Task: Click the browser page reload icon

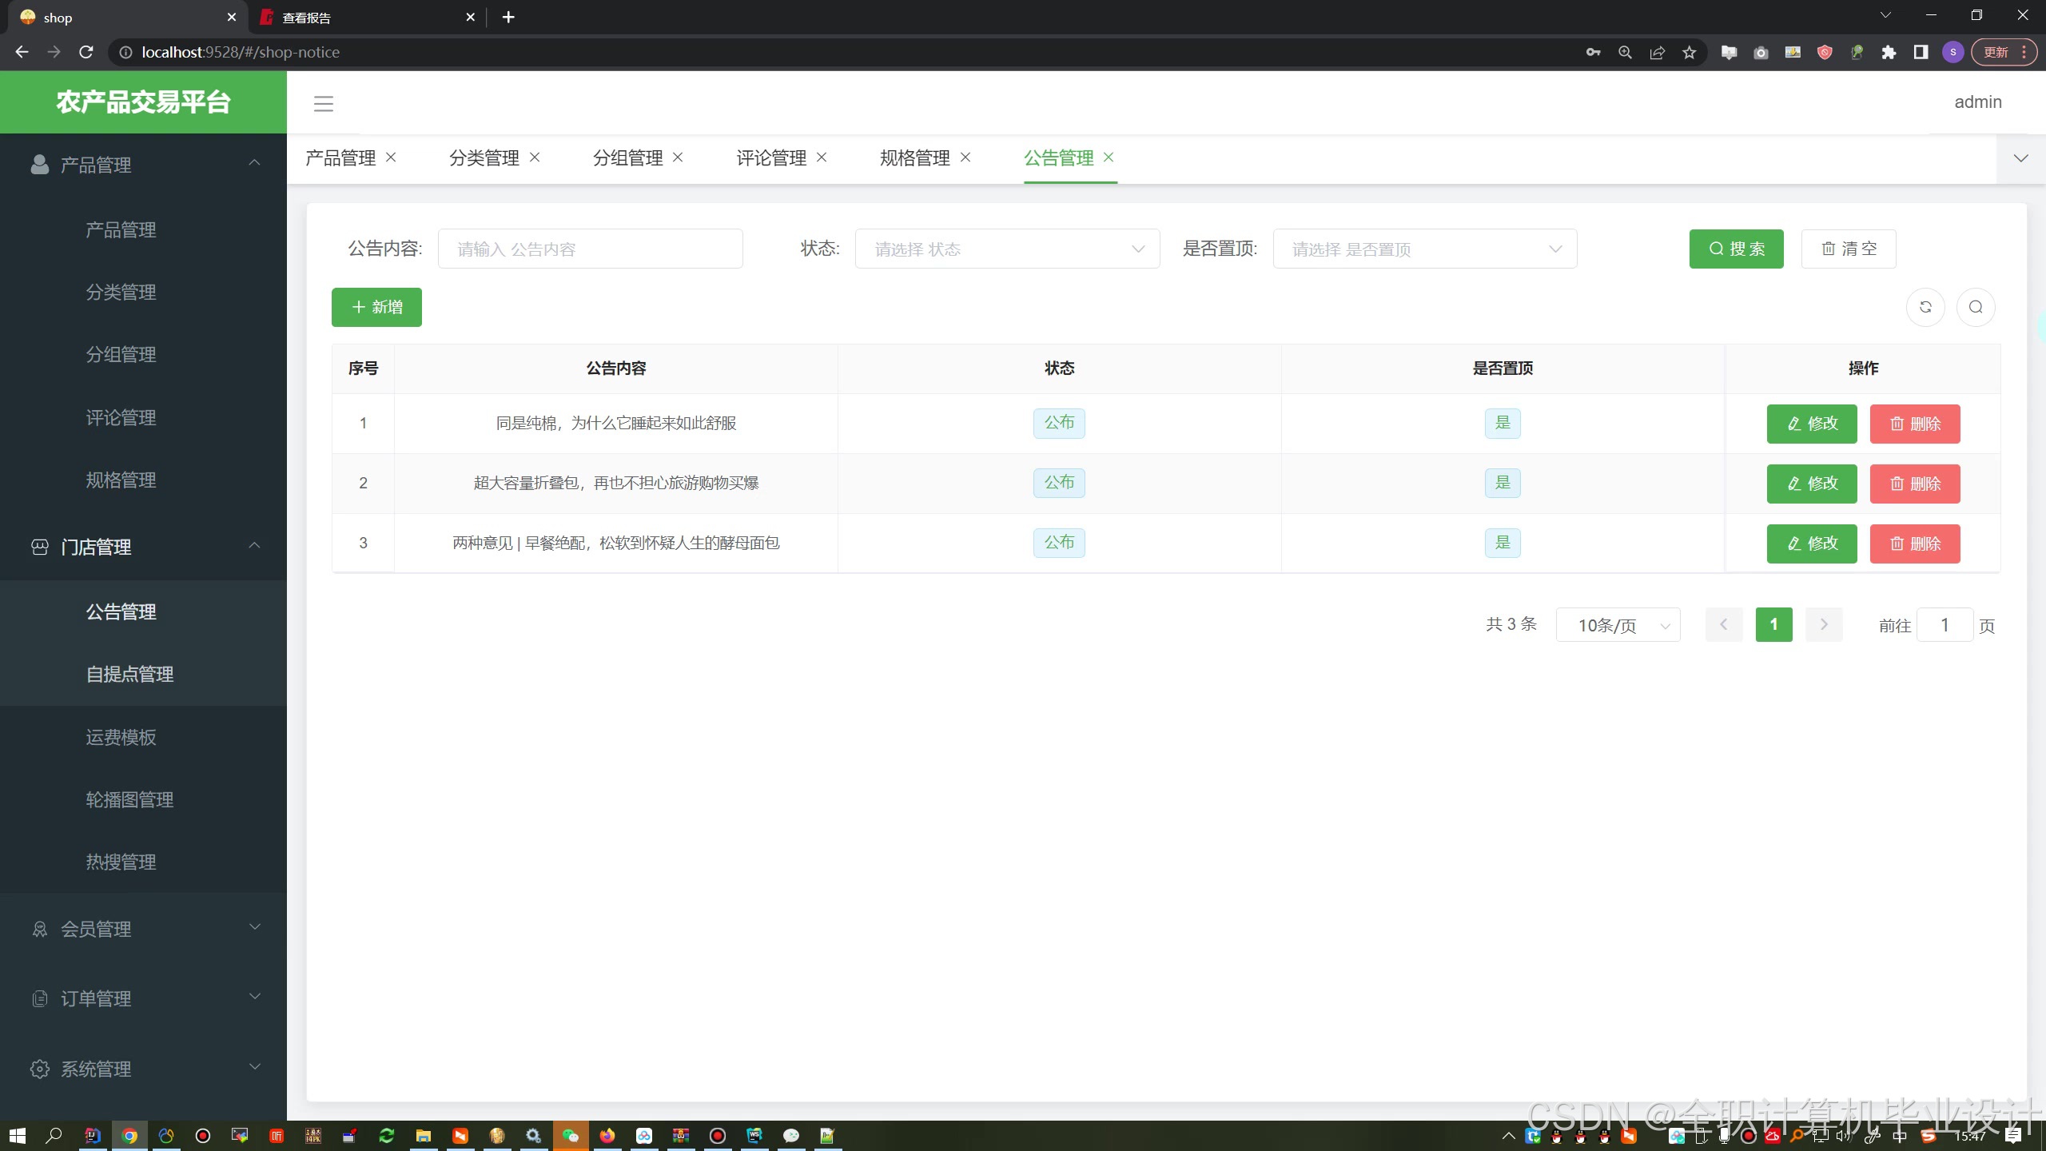Action: coord(86,52)
